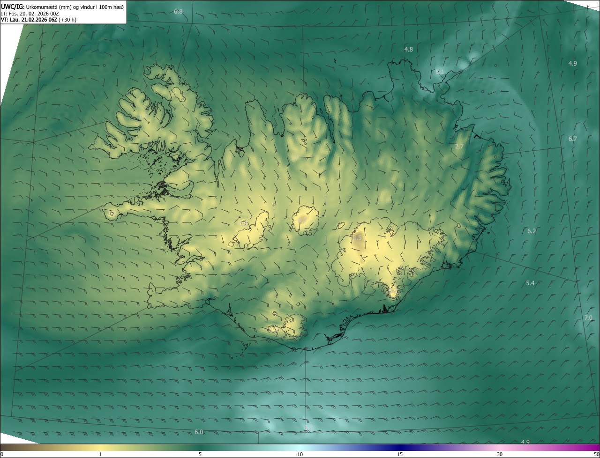Click the map value label "7.0"
Screen dimensions: 600x458
pyautogui.click(x=588, y=318)
